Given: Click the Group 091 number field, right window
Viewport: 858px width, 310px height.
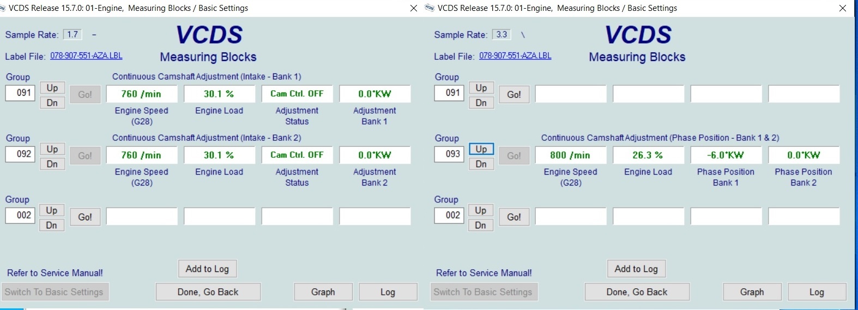Looking at the screenshot, I should (x=449, y=93).
